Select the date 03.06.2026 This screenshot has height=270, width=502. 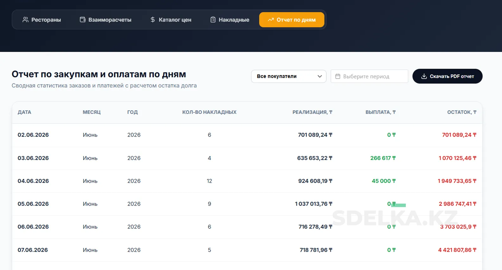pos(33,158)
